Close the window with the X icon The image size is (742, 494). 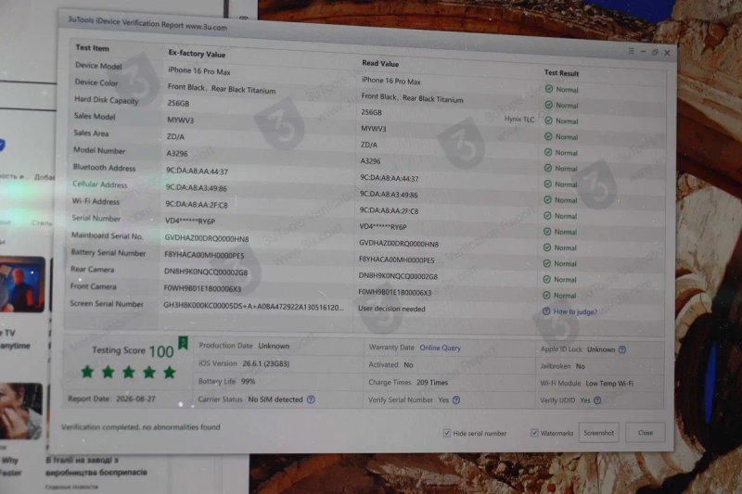pyautogui.click(x=667, y=53)
